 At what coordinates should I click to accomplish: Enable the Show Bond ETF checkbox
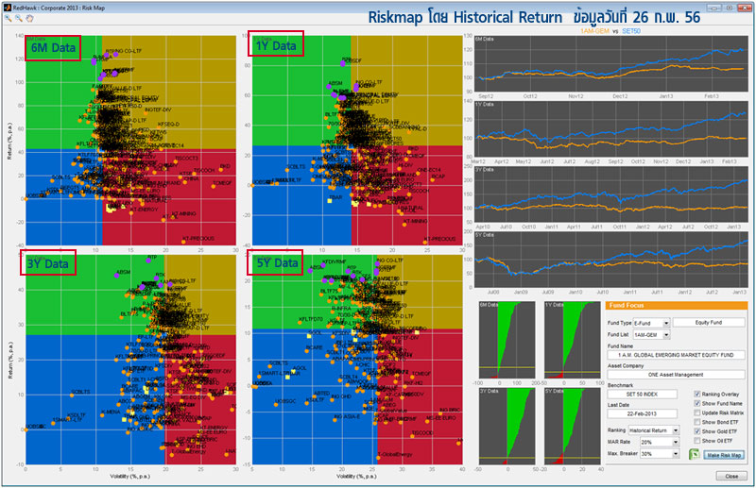tap(698, 421)
